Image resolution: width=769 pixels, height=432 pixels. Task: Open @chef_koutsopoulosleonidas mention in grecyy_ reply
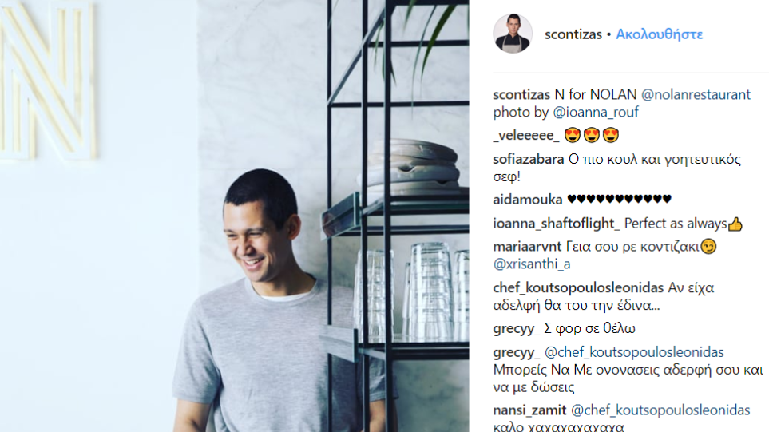click(634, 352)
